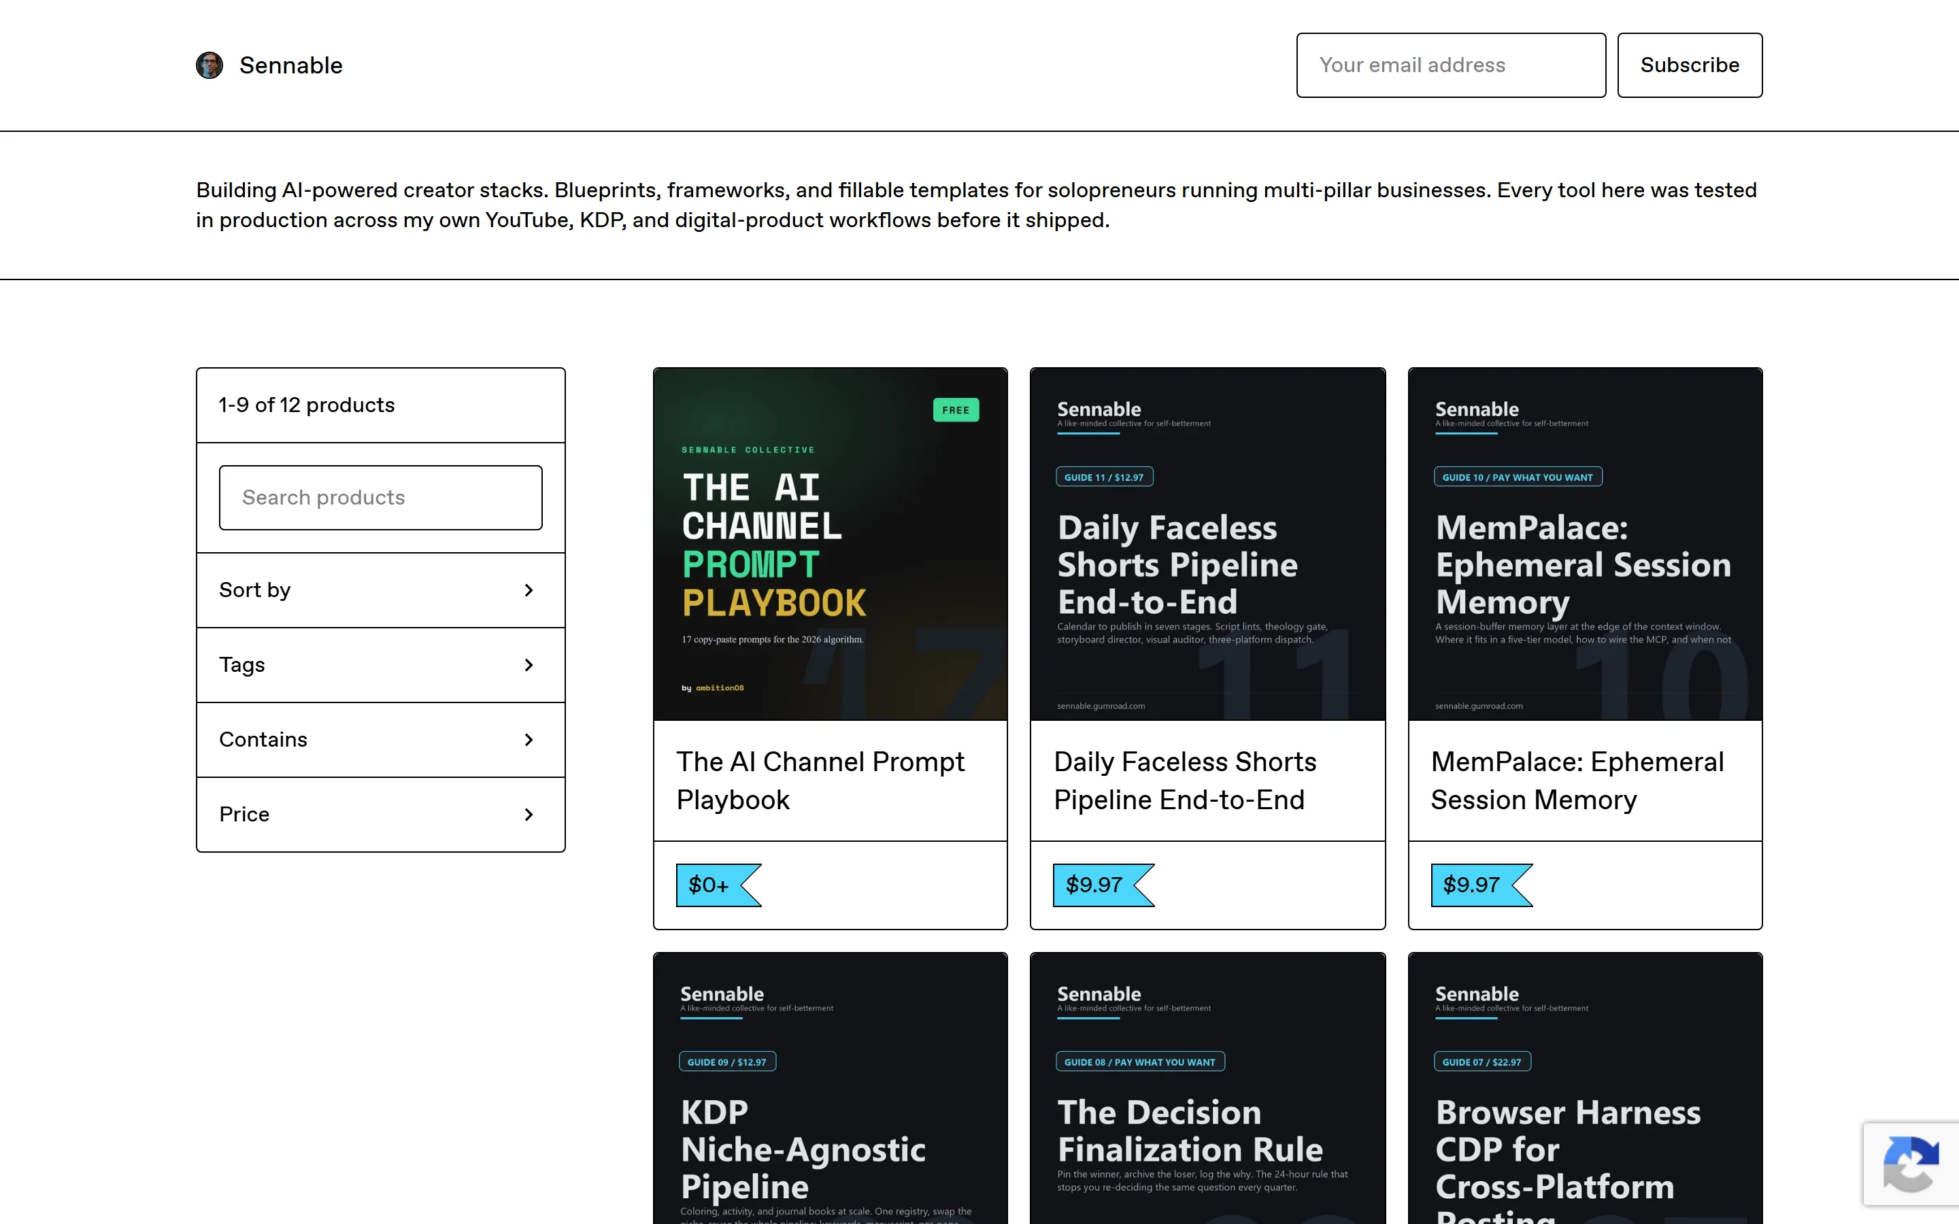Click Daily Faceless Shorts Pipeline End-to-End title
The image size is (1959, 1224).
1185,781
